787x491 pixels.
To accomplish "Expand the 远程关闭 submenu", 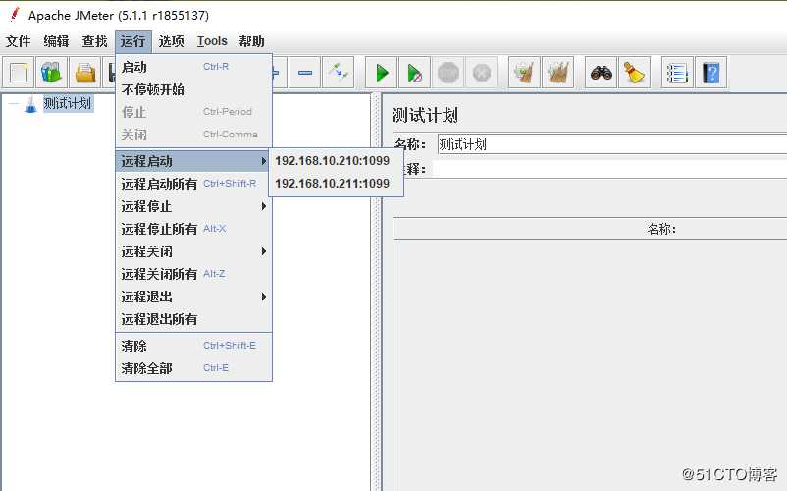I will pyautogui.click(x=193, y=251).
